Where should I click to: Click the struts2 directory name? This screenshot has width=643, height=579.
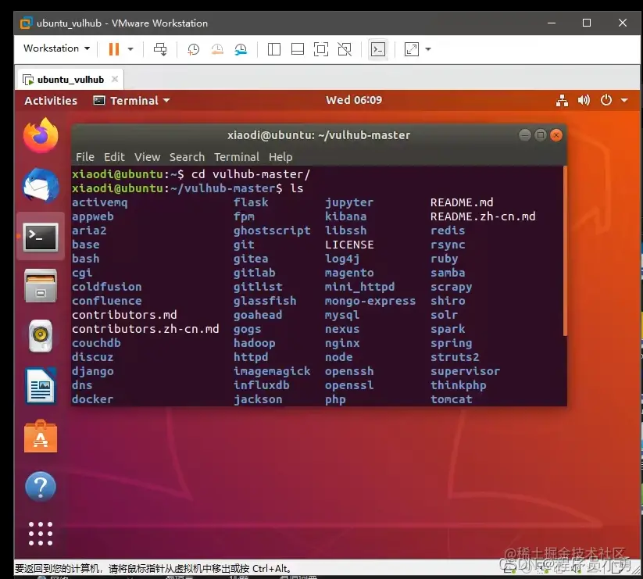(x=455, y=357)
